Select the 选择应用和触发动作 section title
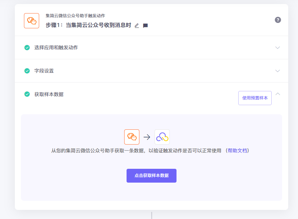The width and height of the screenshot is (298, 219). (x=56, y=48)
